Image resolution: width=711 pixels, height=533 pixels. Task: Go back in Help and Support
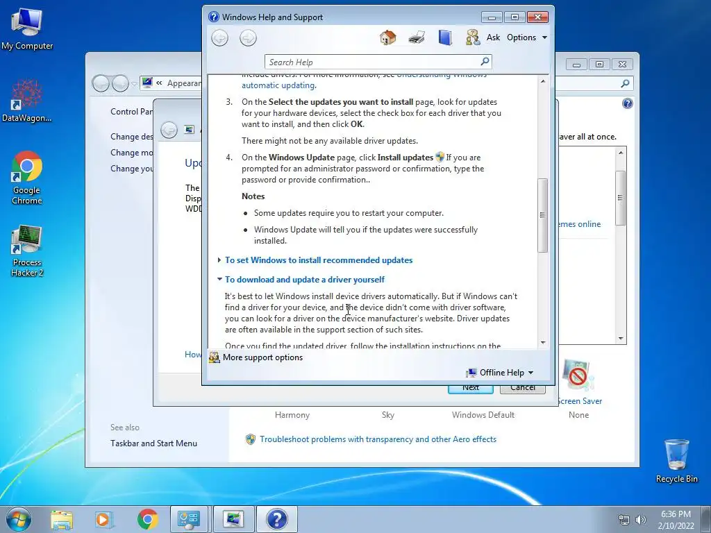[x=220, y=37]
